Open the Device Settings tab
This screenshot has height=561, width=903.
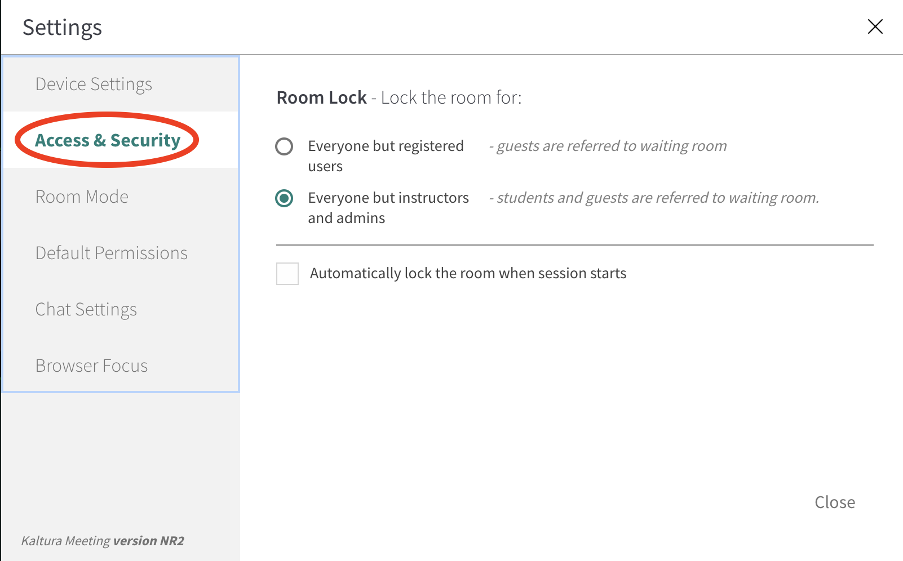(x=94, y=84)
